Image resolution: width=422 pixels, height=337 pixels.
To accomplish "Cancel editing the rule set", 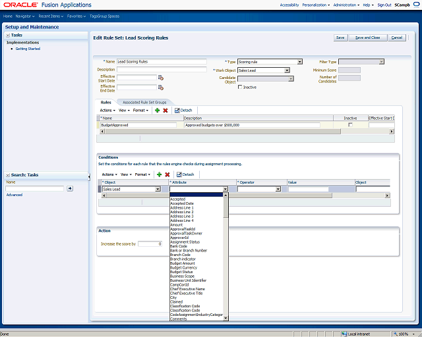I will click(x=397, y=38).
